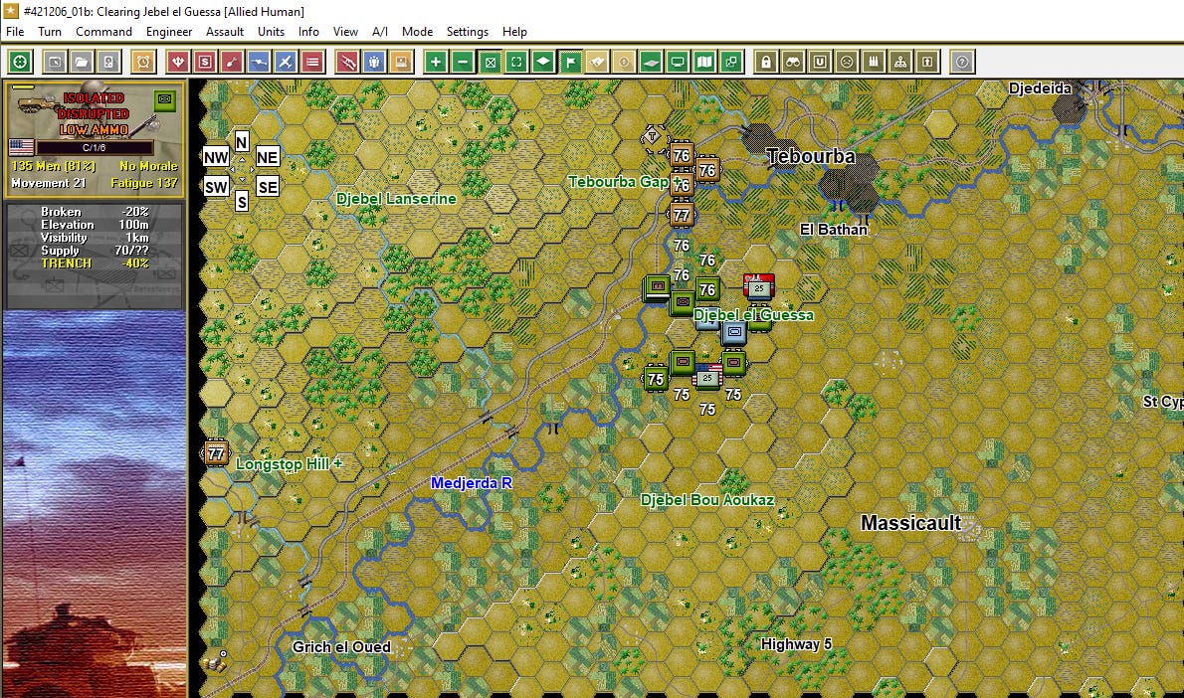Click the Tebourba town label
This screenshot has width=1184, height=698.
click(x=811, y=156)
